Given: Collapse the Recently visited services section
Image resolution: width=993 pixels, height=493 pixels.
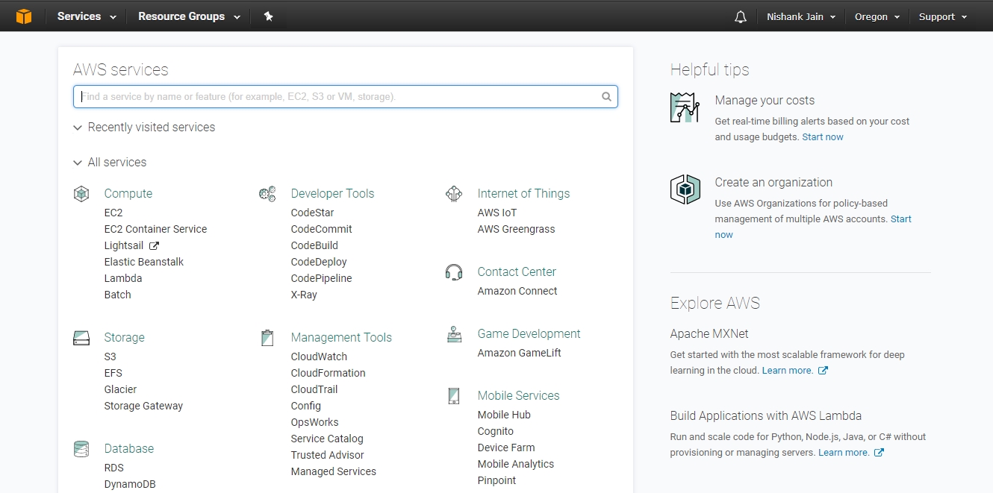Looking at the screenshot, I should point(78,128).
